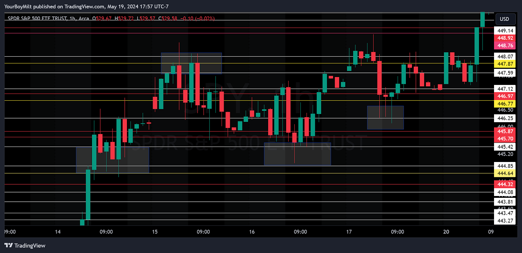Viewport: 522px width, 253px height.
Task: Click the 443.47 price label
Action: tap(504, 213)
